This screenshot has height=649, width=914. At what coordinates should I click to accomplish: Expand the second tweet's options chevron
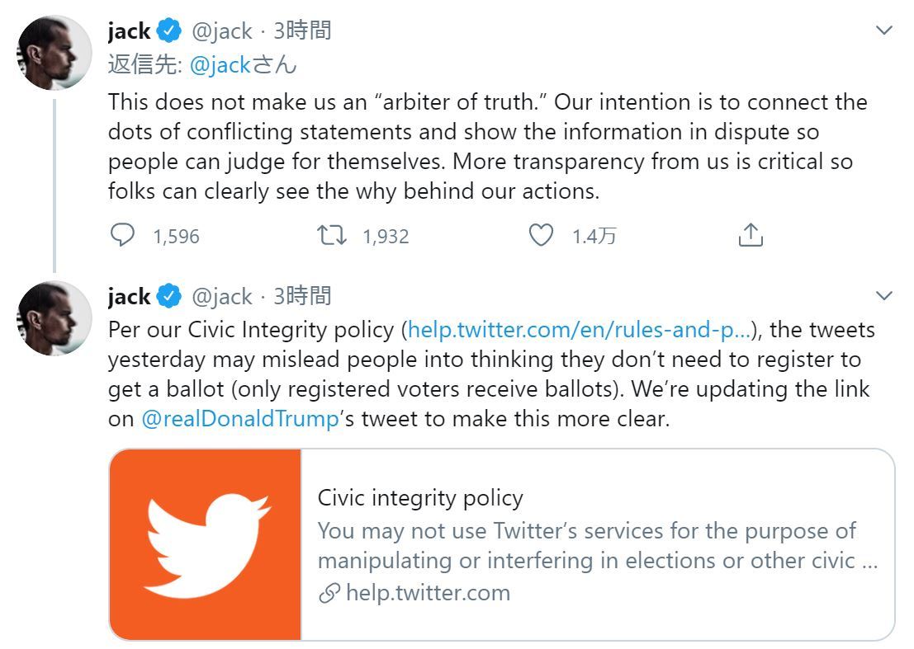pyautogui.click(x=884, y=294)
